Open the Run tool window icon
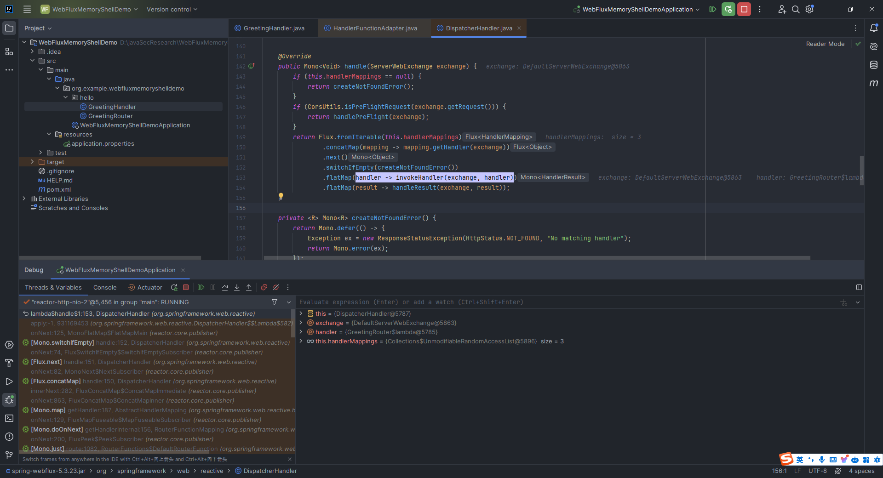 pyautogui.click(x=9, y=381)
